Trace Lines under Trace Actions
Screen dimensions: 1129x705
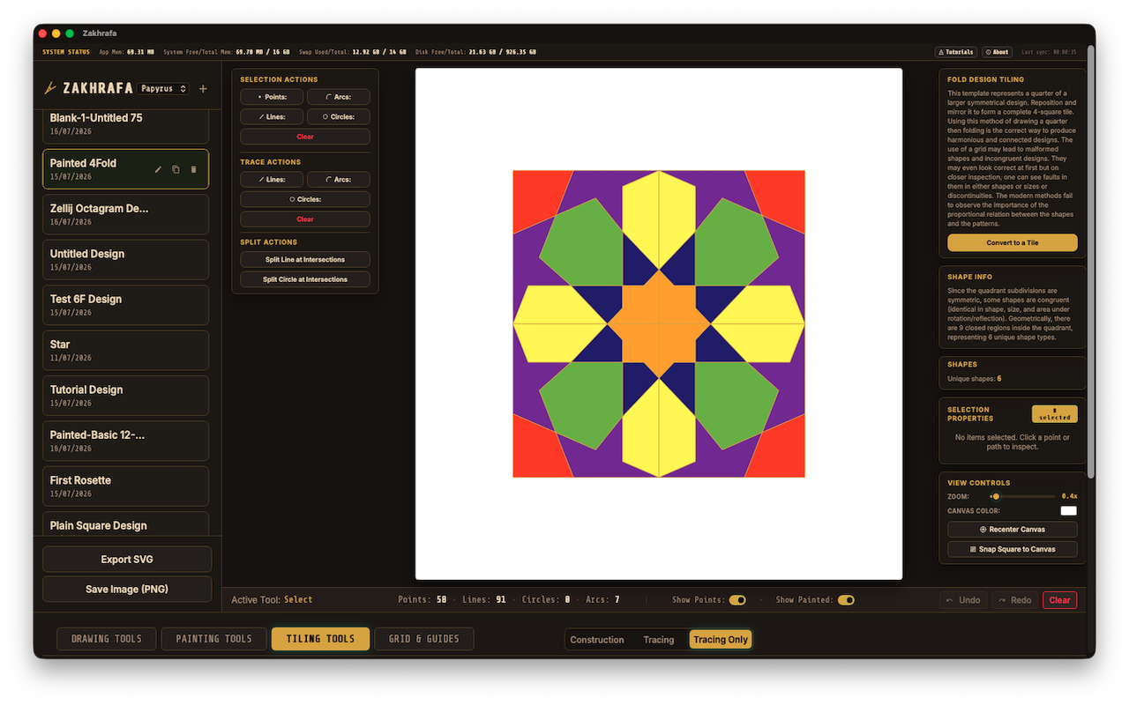click(x=272, y=180)
